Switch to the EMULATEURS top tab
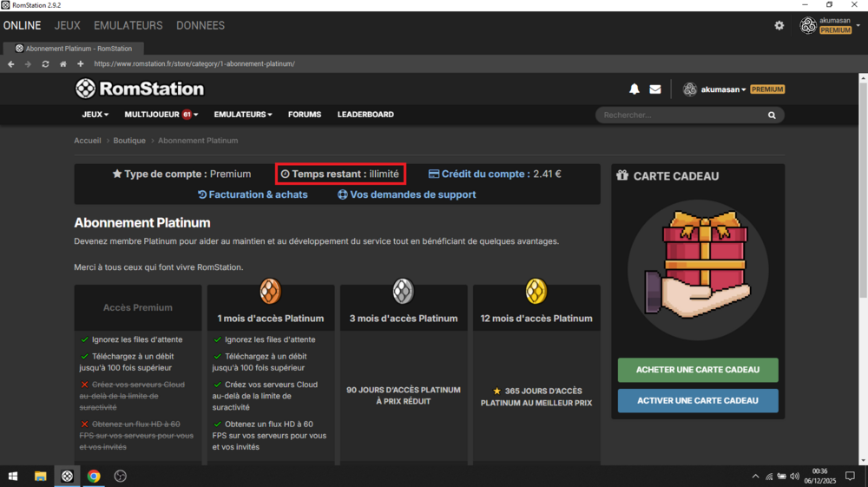The height and width of the screenshot is (487, 868). point(128,26)
